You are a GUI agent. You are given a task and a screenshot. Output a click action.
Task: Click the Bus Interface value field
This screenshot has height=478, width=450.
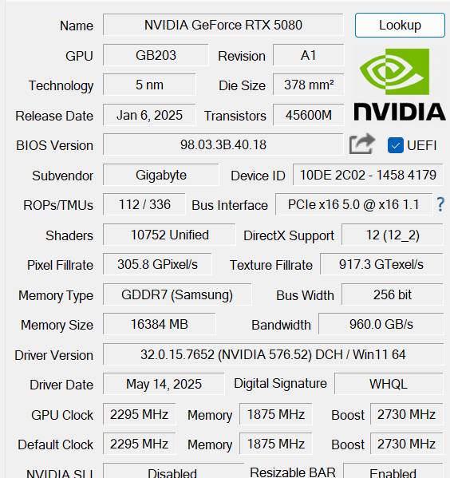353,204
